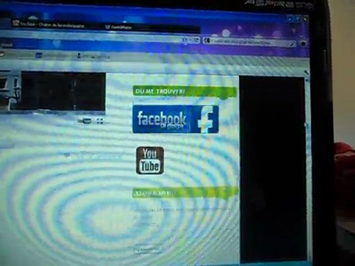Focus the browser search field
The width and height of the screenshot is (355, 266).
point(250,42)
